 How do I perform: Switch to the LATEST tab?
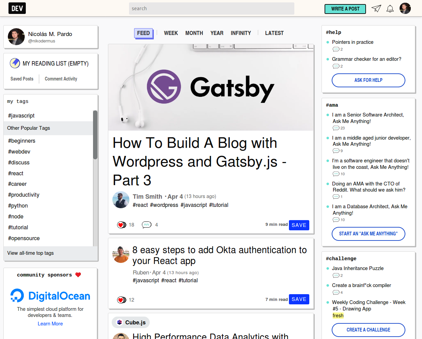coord(274,33)
